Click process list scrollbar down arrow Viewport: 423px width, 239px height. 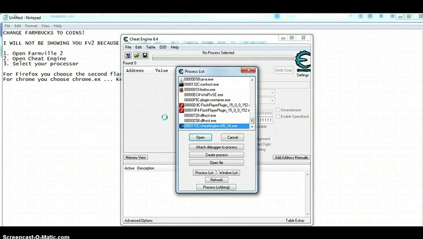pyautogui.click(x=252, y=127)
